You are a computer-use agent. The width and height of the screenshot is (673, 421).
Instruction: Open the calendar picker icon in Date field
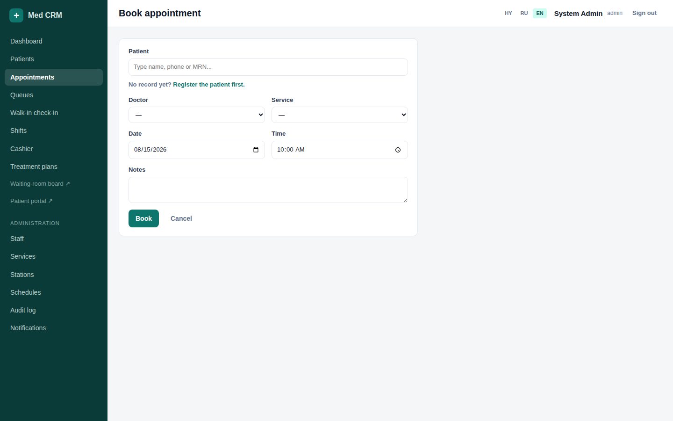pyautogui.click(x=256, y=150)
